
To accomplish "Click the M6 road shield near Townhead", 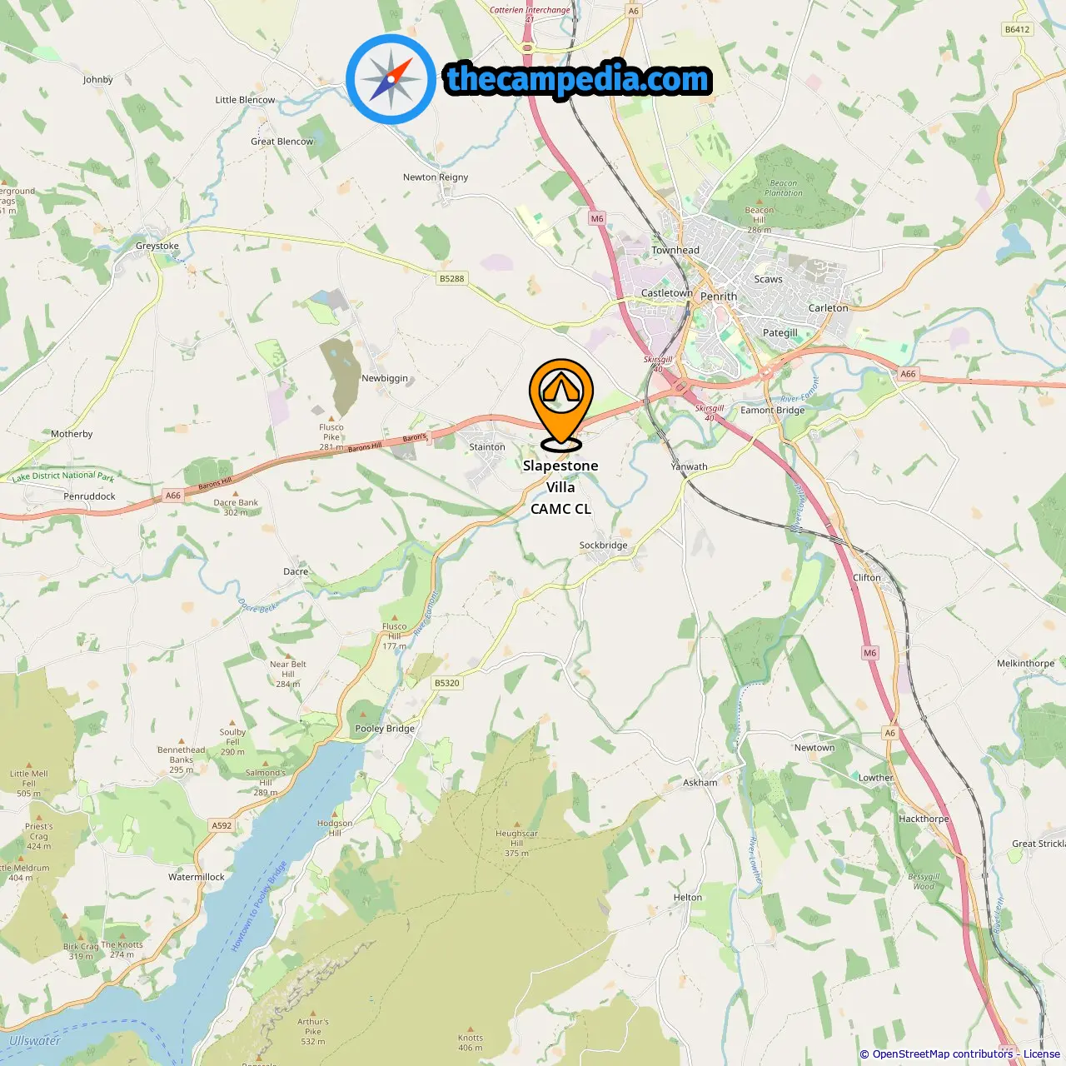I will 597,219.
